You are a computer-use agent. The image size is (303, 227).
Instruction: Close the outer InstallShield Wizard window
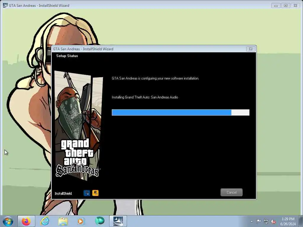pos(296,6)
